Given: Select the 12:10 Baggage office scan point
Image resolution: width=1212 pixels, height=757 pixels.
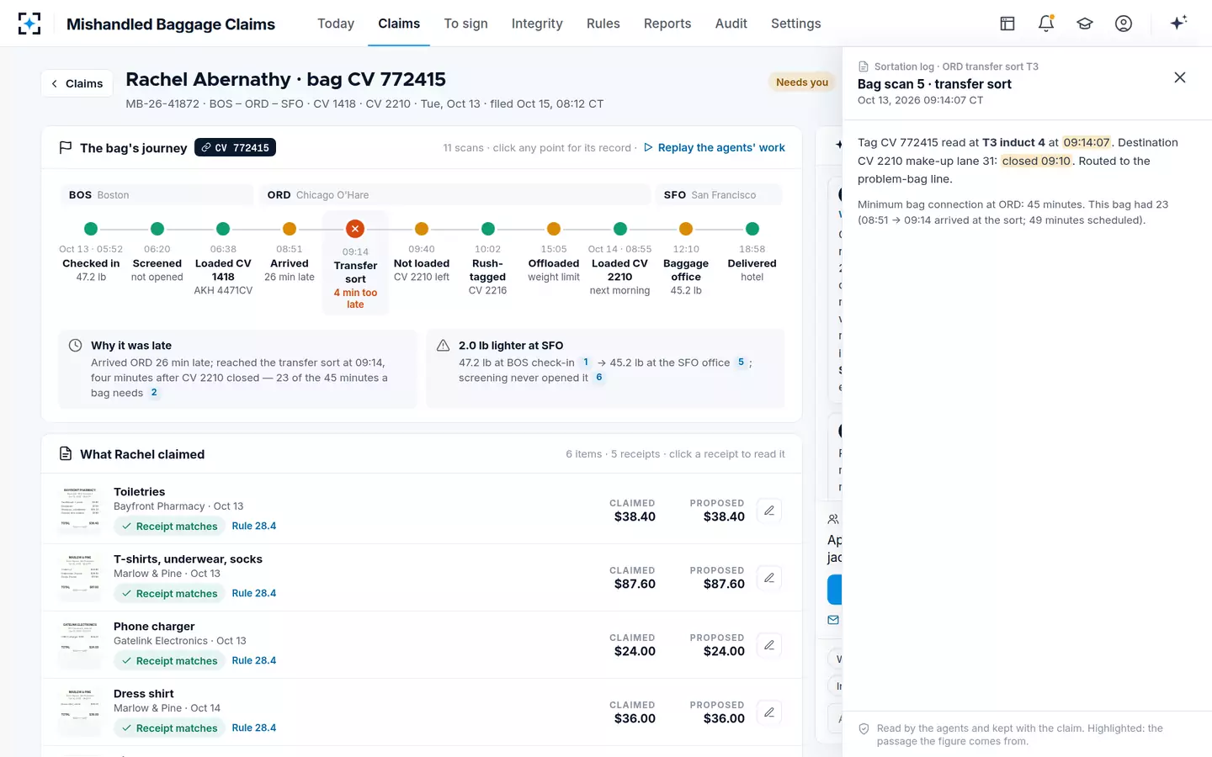Looking at the screenshot, I should (x=686, y=258).
